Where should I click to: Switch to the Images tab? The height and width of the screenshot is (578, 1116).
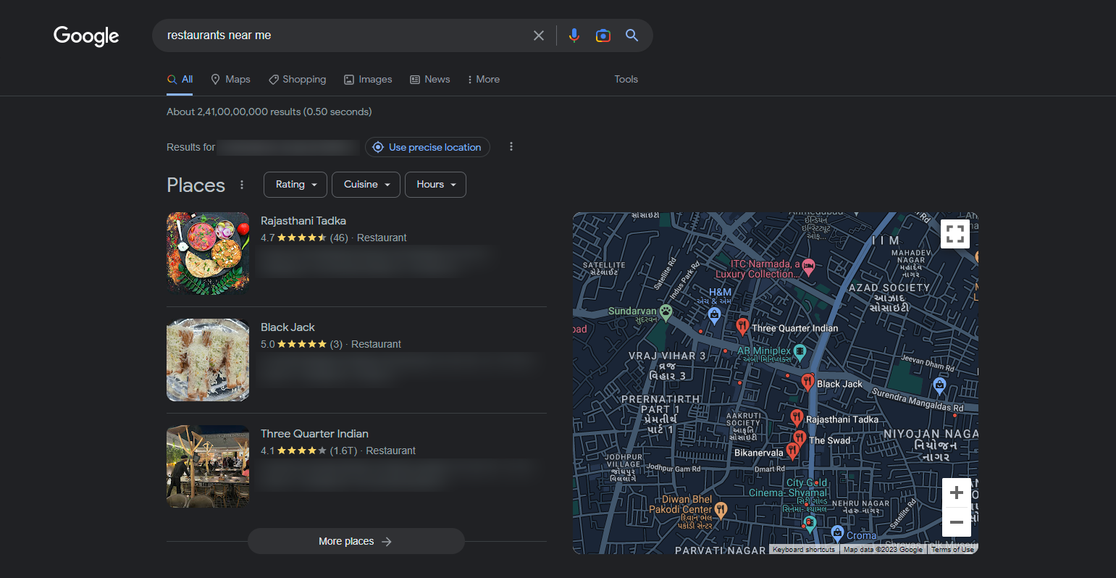click(x=368, y=80)
